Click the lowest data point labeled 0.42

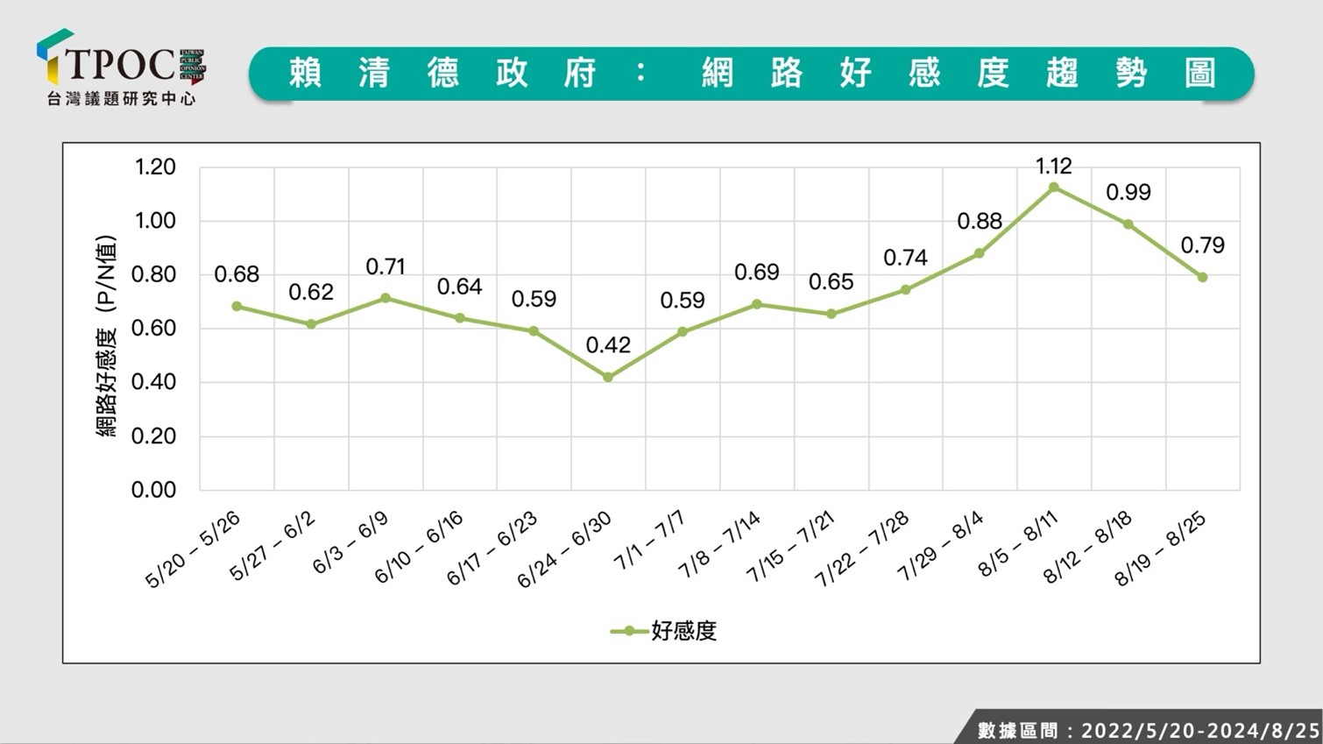[608, 378]
